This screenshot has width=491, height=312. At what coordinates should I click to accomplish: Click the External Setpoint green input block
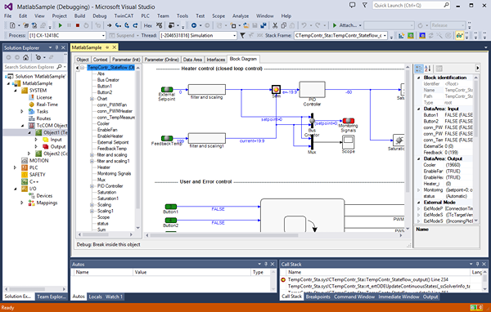pyautogui.click(x=167, y=90)
